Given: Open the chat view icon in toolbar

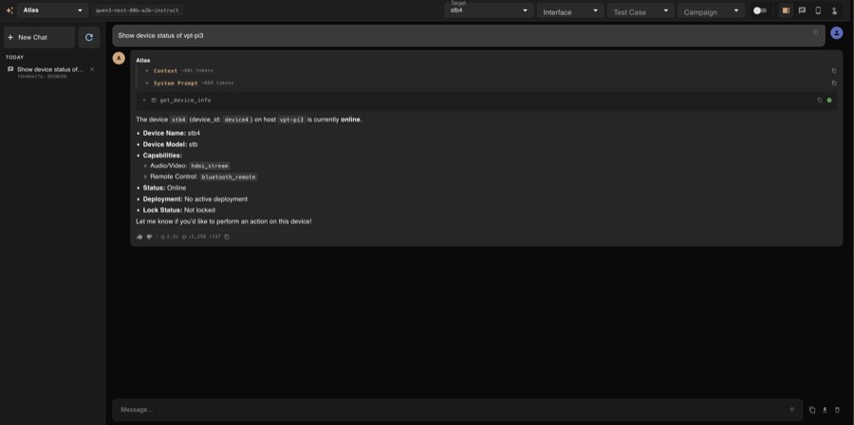Looking at the screenshot, I should tap(802, 10).
